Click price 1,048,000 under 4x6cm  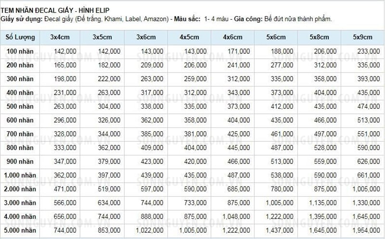pos(236,217)
